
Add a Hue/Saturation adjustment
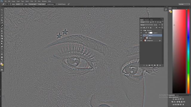tap(172, 102)
